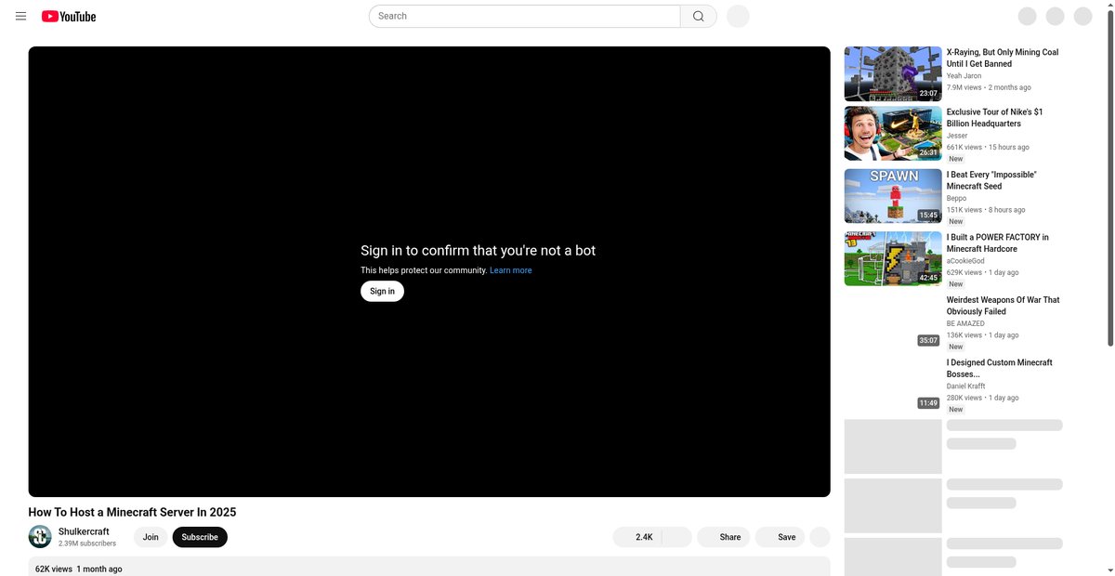Go home via the YouTube logo

point(69,16)
